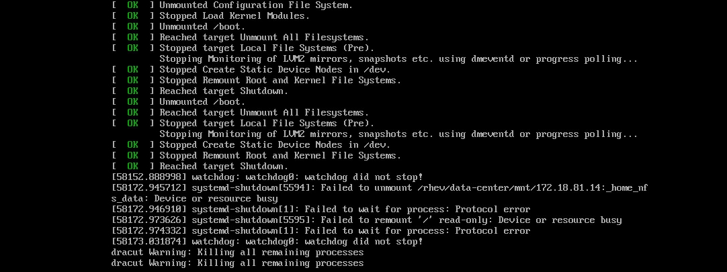Click green OK beside "Stopped Load Kernel Modules"
This screenshot has height=272, width=727.
pyautogui.click(x=132, y=16)
